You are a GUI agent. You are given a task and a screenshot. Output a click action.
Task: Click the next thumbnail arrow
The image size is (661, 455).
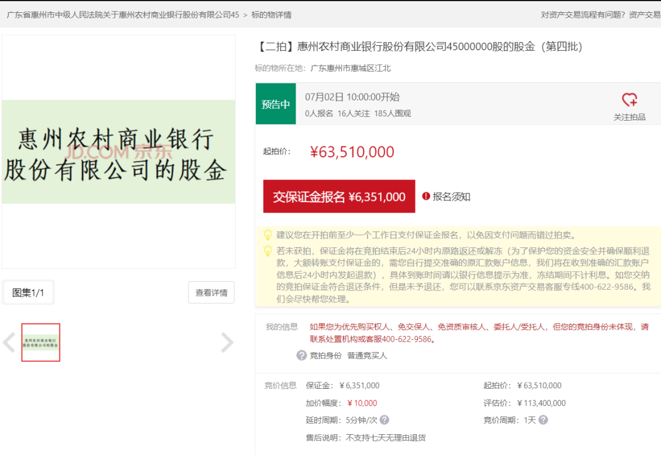coord(227,342)
